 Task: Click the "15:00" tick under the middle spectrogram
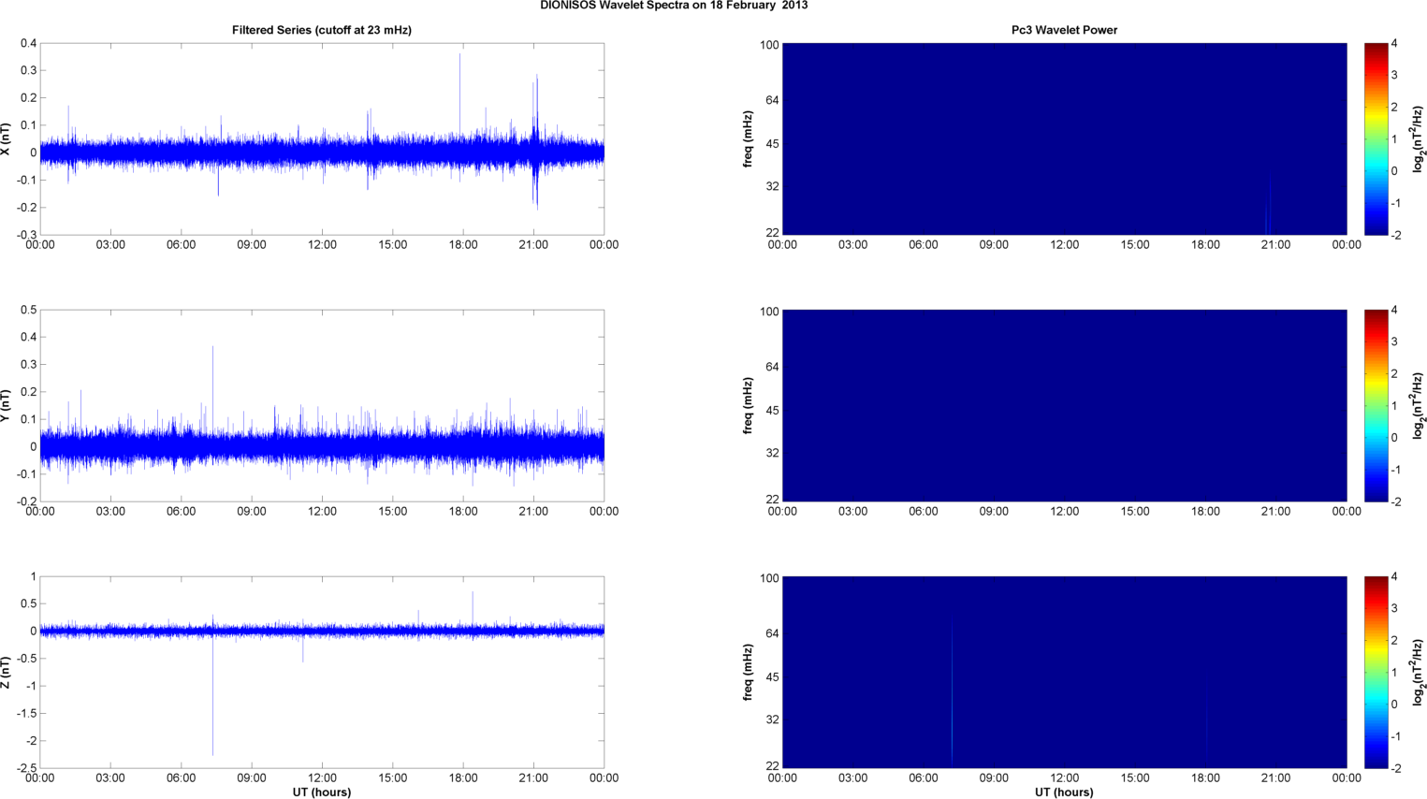[1135, 512]
